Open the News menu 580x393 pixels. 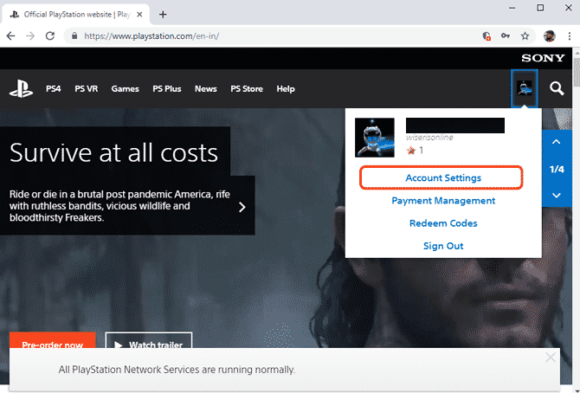point(206,89)
